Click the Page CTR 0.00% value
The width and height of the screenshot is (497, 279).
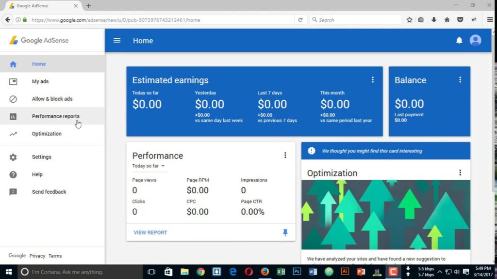(252, 212)
